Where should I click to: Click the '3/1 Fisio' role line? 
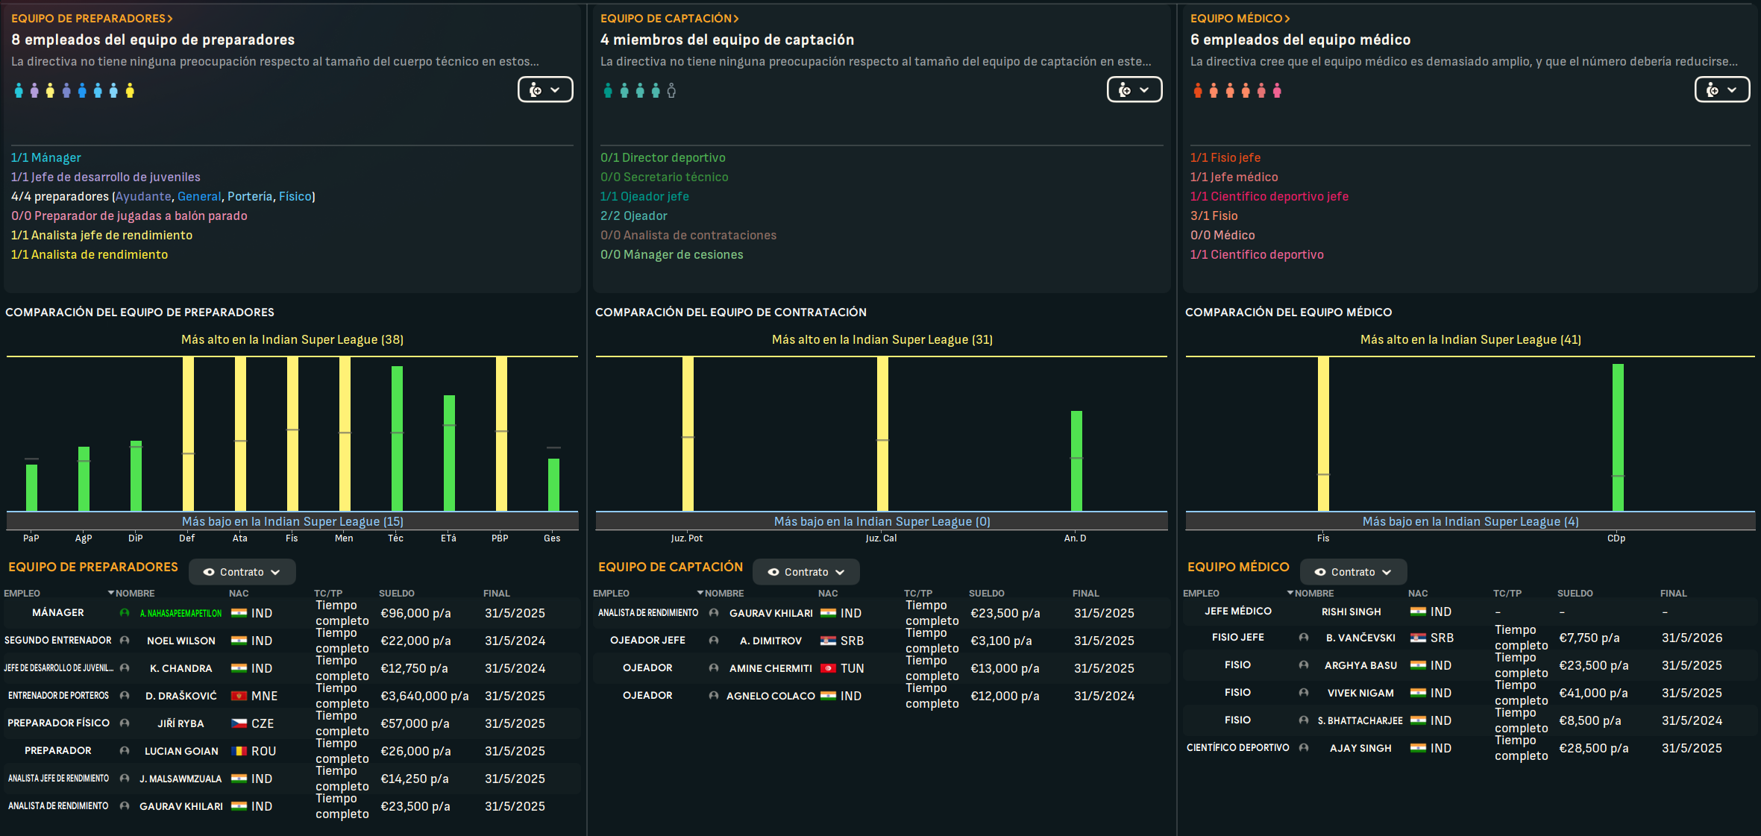pos(1214,216)
